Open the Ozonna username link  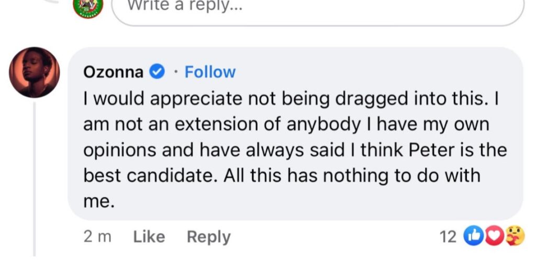coord(113,72)
